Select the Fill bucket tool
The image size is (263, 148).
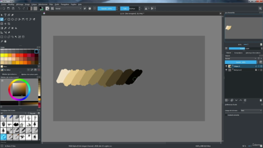coord(16,28)
